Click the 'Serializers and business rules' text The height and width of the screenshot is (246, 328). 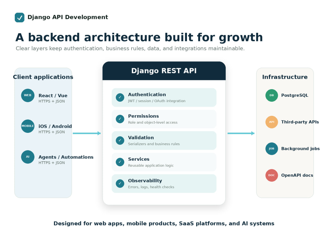tap(154, 144)
